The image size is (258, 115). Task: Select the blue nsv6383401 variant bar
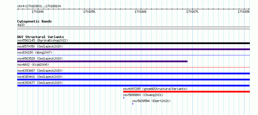click(x=133, y=80)
